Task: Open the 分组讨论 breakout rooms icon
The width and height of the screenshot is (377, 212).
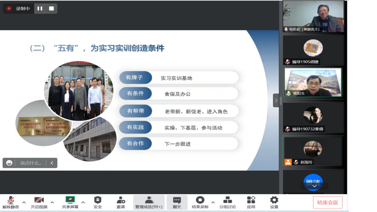Action: (x=228, y=202)
